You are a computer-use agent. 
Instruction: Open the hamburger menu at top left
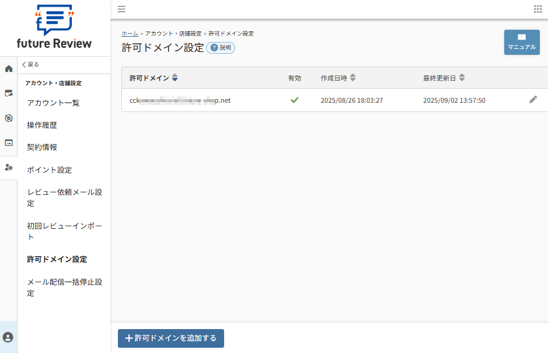[x=121, y=9]
